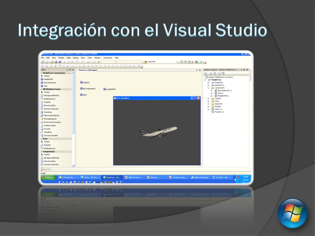Collapse the ModelTest Components Toolbox section
Image resolution: width=315 pixels, height=236 pixels.
coord(42,73)
